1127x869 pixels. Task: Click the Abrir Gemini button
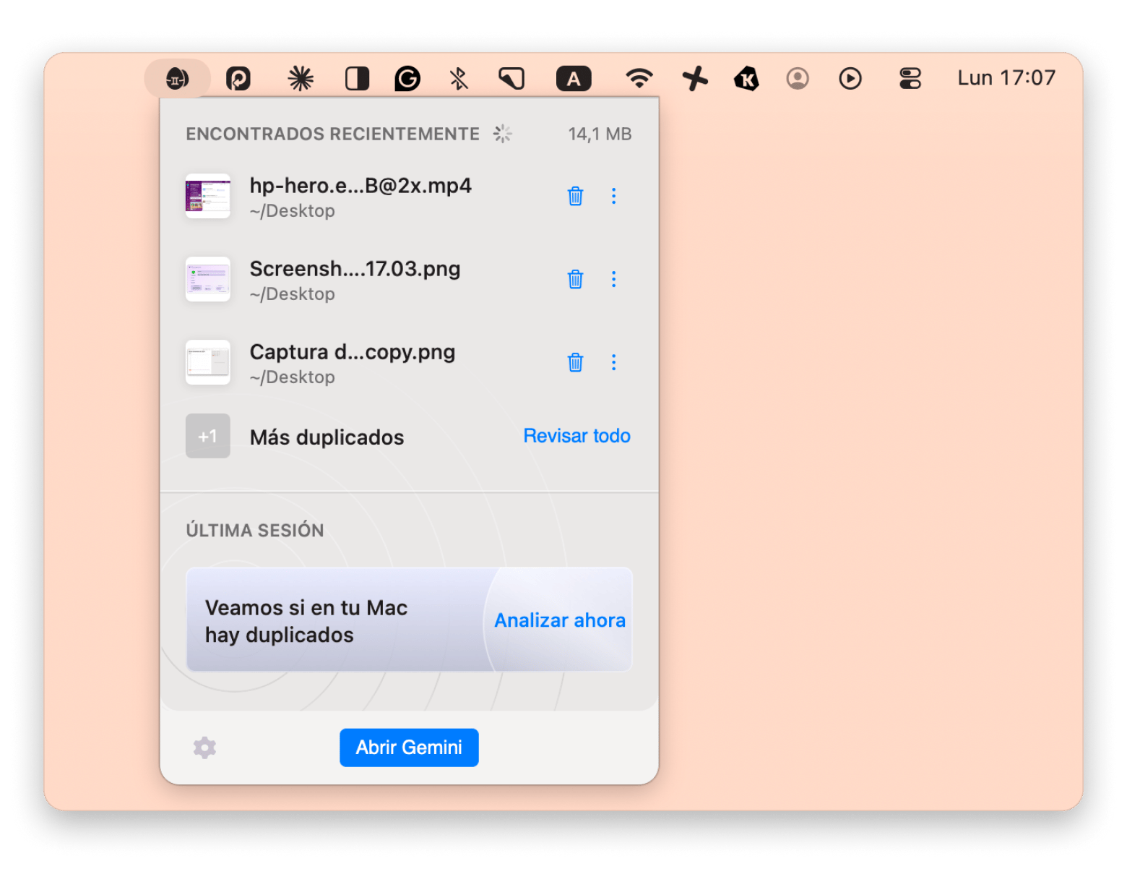(409, 748)
